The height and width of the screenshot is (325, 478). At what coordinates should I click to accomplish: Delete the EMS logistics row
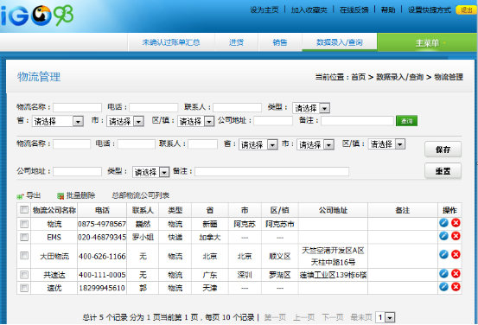(456, 236)
